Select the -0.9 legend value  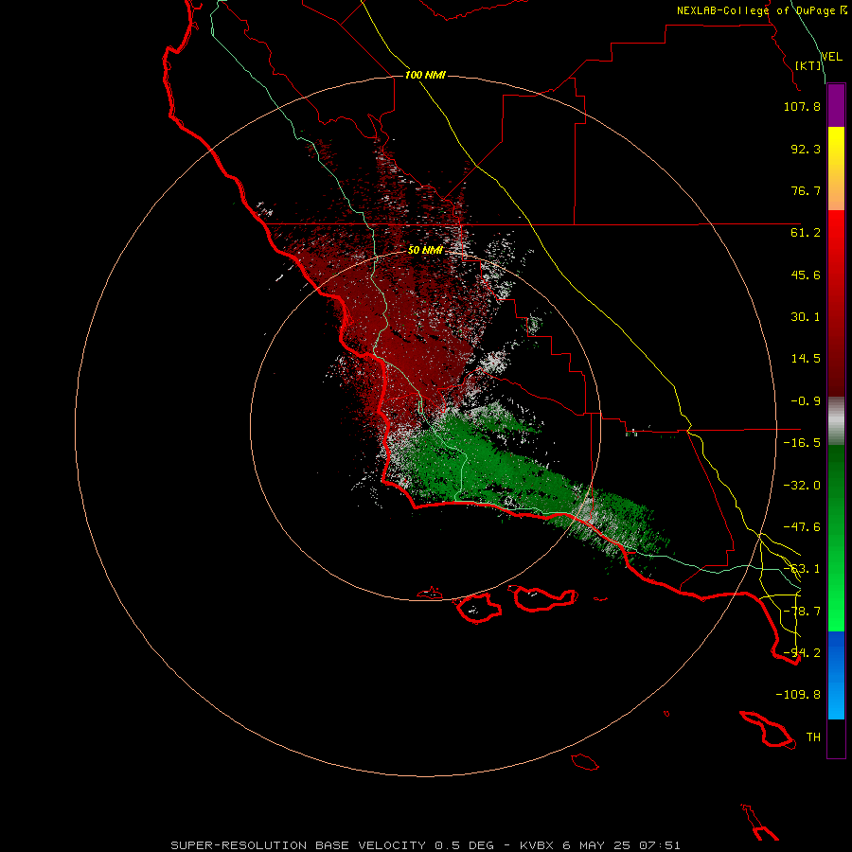coord(806,401)
